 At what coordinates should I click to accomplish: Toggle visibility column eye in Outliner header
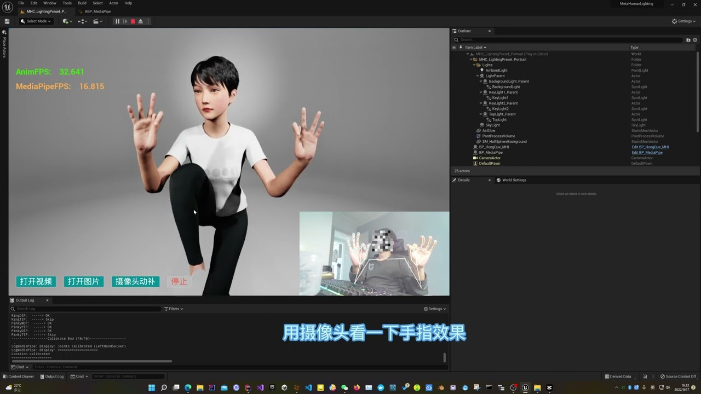click(454, 48)
